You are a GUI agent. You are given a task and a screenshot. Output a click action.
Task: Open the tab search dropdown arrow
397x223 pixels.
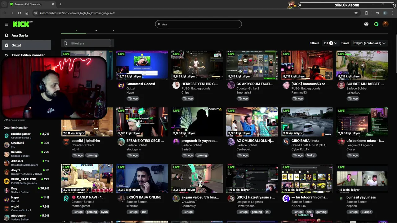[4, 4]
